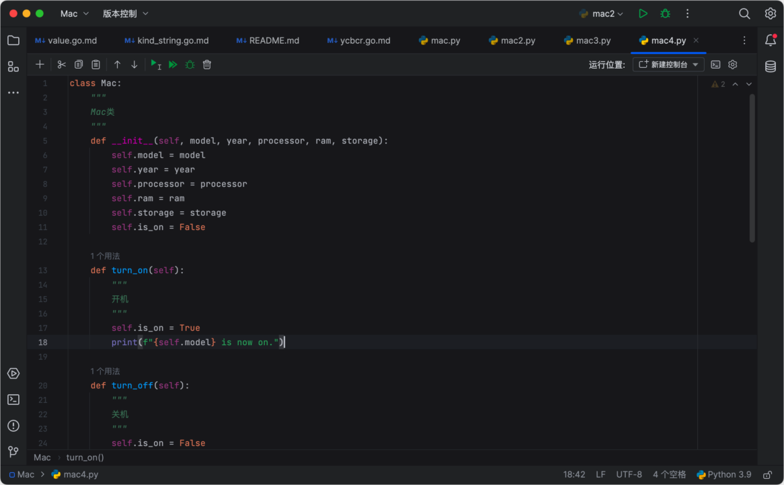The image size is (784, 485).
Task: Expand the Mac project dropdown
Action: [75, 14]
